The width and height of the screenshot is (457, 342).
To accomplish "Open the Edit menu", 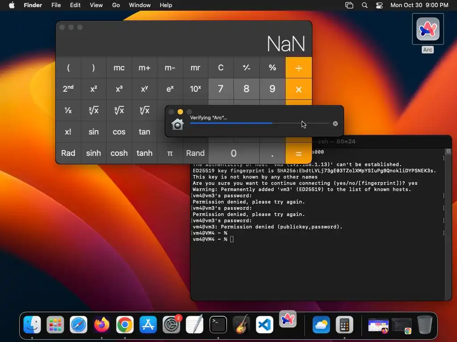I will tap(75, 5).
